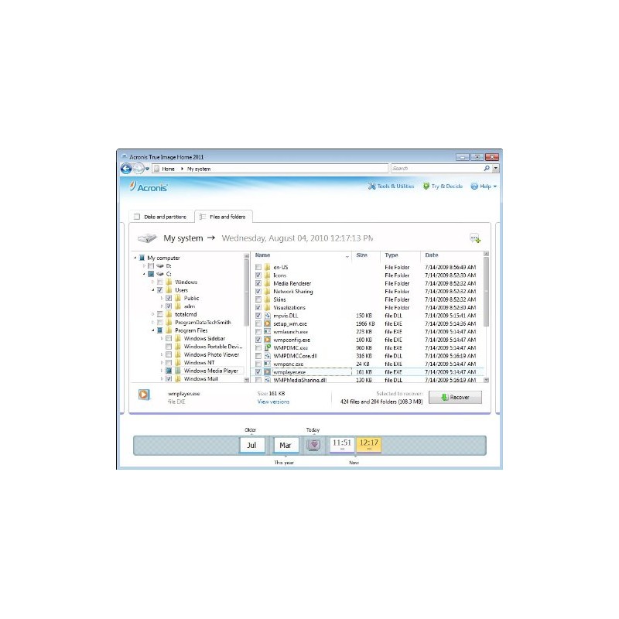Viewport: 619px width, 619px height.
Task: Expand the D: drive node
Action: tap(145, 265)
